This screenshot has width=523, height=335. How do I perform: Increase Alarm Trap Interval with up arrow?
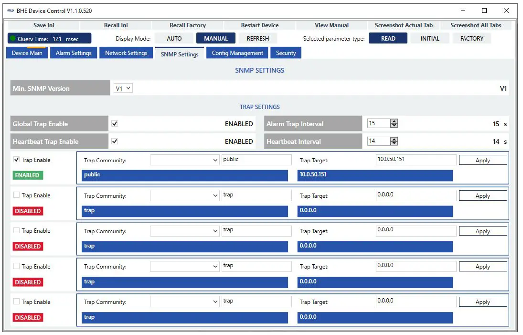tap(394, 121)
